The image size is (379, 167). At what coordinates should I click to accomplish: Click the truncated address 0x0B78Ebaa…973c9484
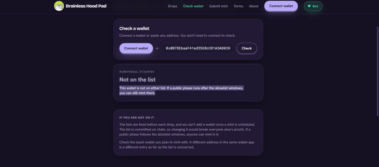[x=137, y=72]
